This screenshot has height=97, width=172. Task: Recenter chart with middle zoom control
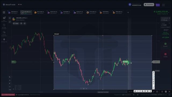84,89
